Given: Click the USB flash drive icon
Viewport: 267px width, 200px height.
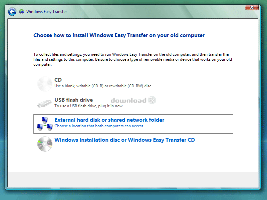Looking at the screenshot, I should coord(44,104).
